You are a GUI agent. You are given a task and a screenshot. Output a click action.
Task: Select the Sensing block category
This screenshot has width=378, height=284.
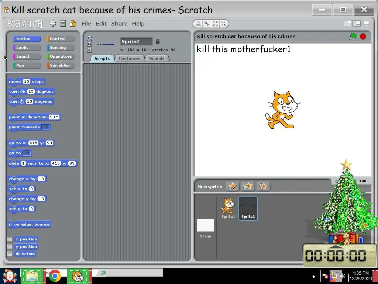pyautogui.click(x=60, y=48)
